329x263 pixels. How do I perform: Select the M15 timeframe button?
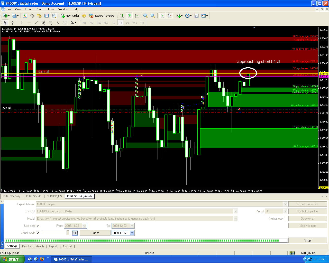(99, 23)
